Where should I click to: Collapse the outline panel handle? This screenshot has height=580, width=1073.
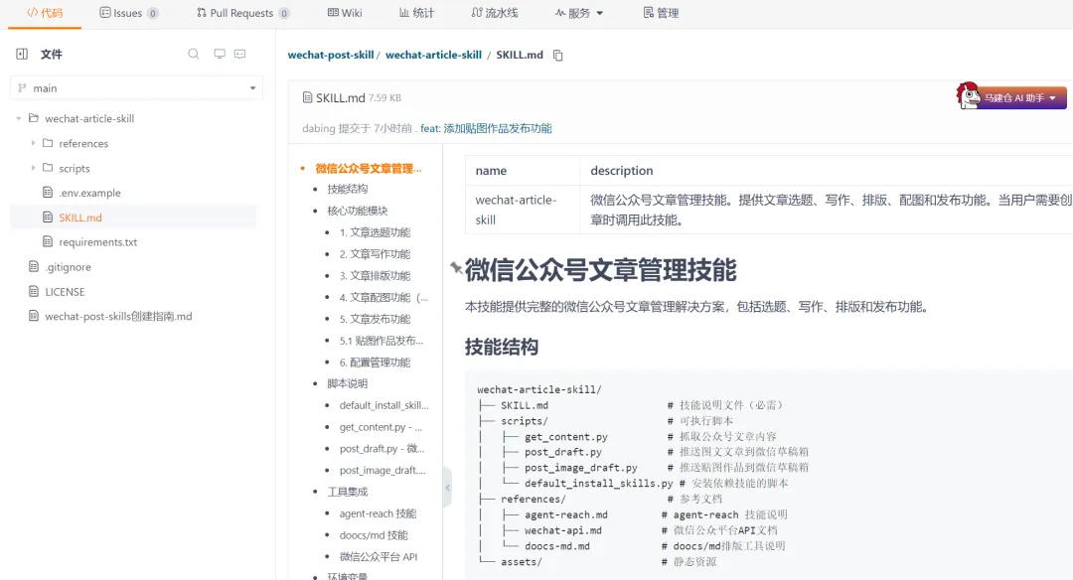447,488
